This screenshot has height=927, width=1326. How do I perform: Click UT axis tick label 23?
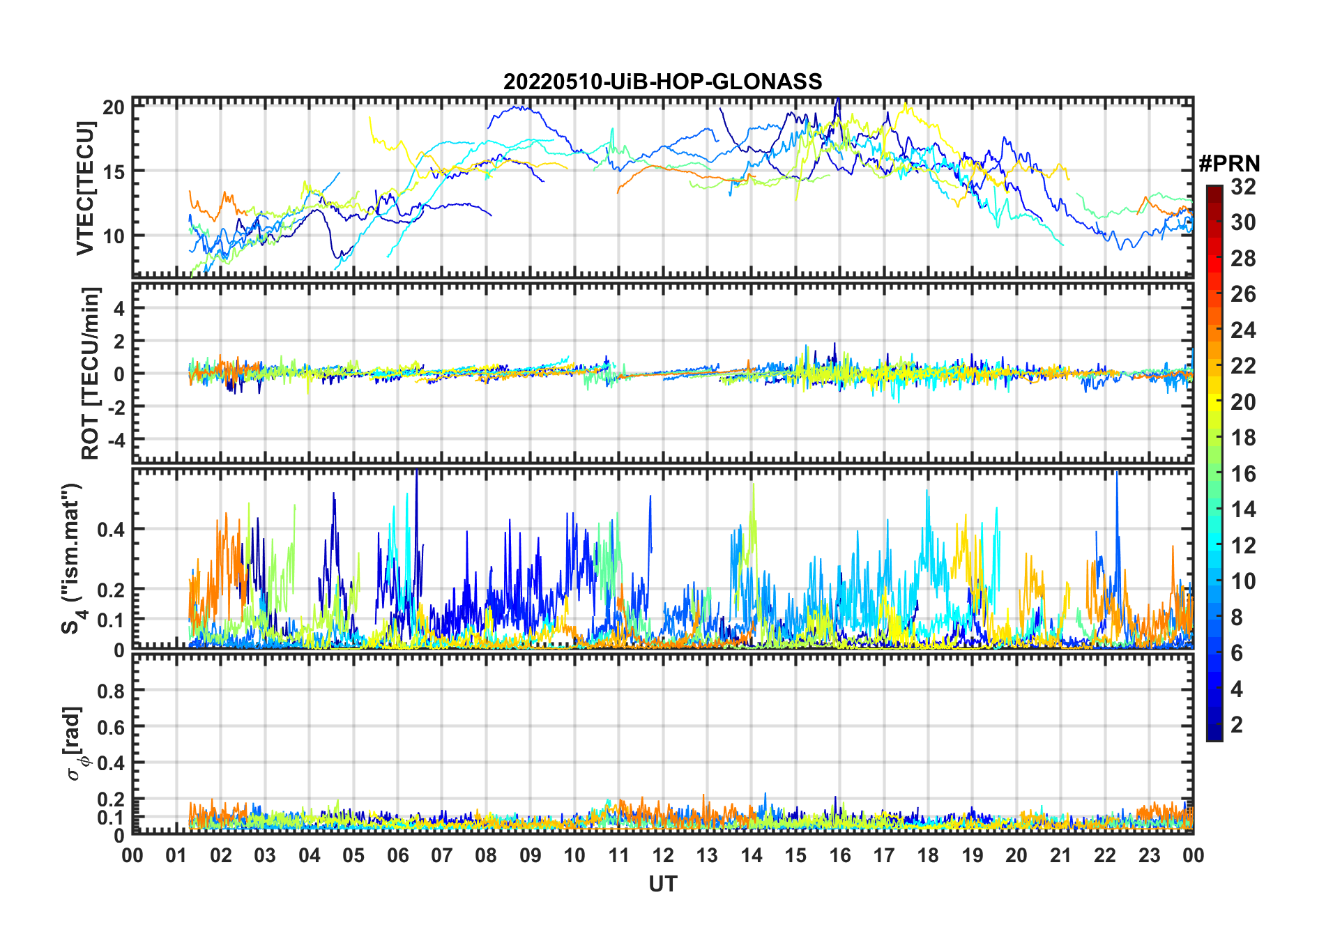click(1149, 855)
